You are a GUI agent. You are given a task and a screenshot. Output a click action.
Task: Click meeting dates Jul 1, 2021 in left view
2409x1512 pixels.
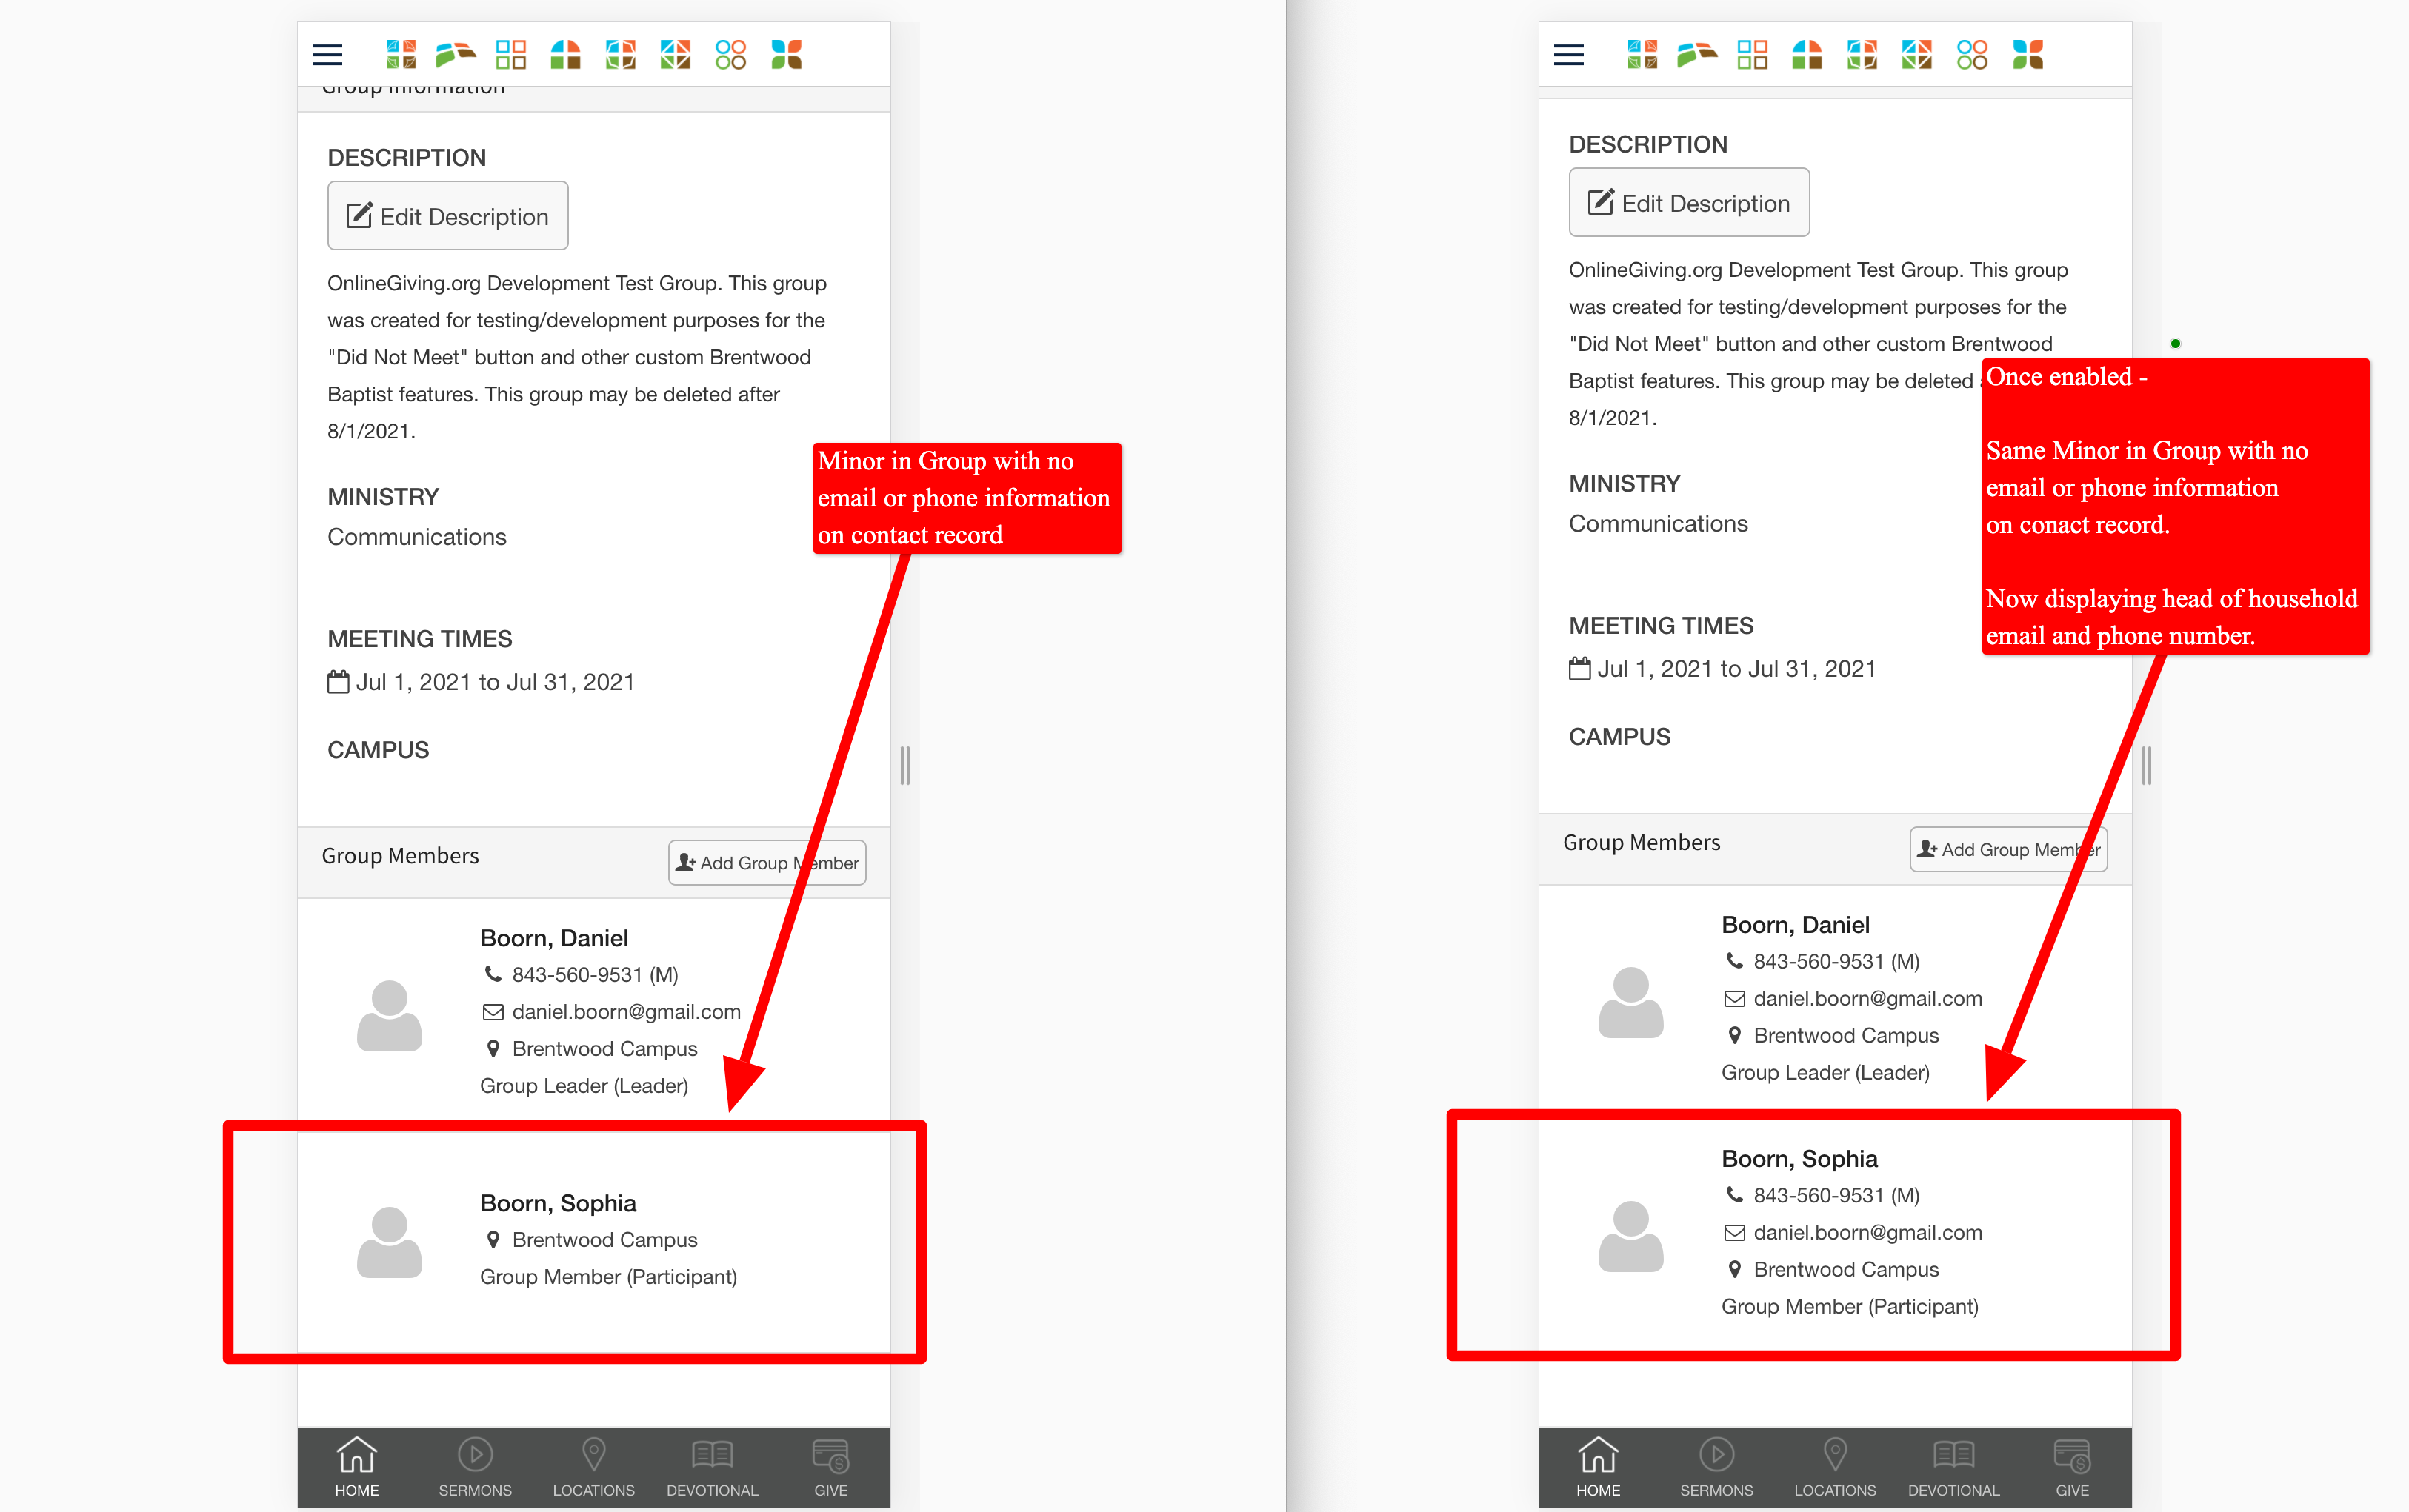coord(482,682)
